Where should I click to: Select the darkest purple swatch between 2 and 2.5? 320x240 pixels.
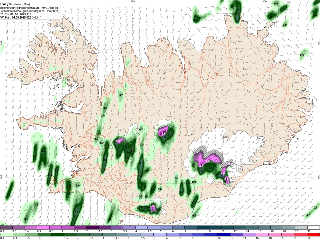(x=92, y=228)
